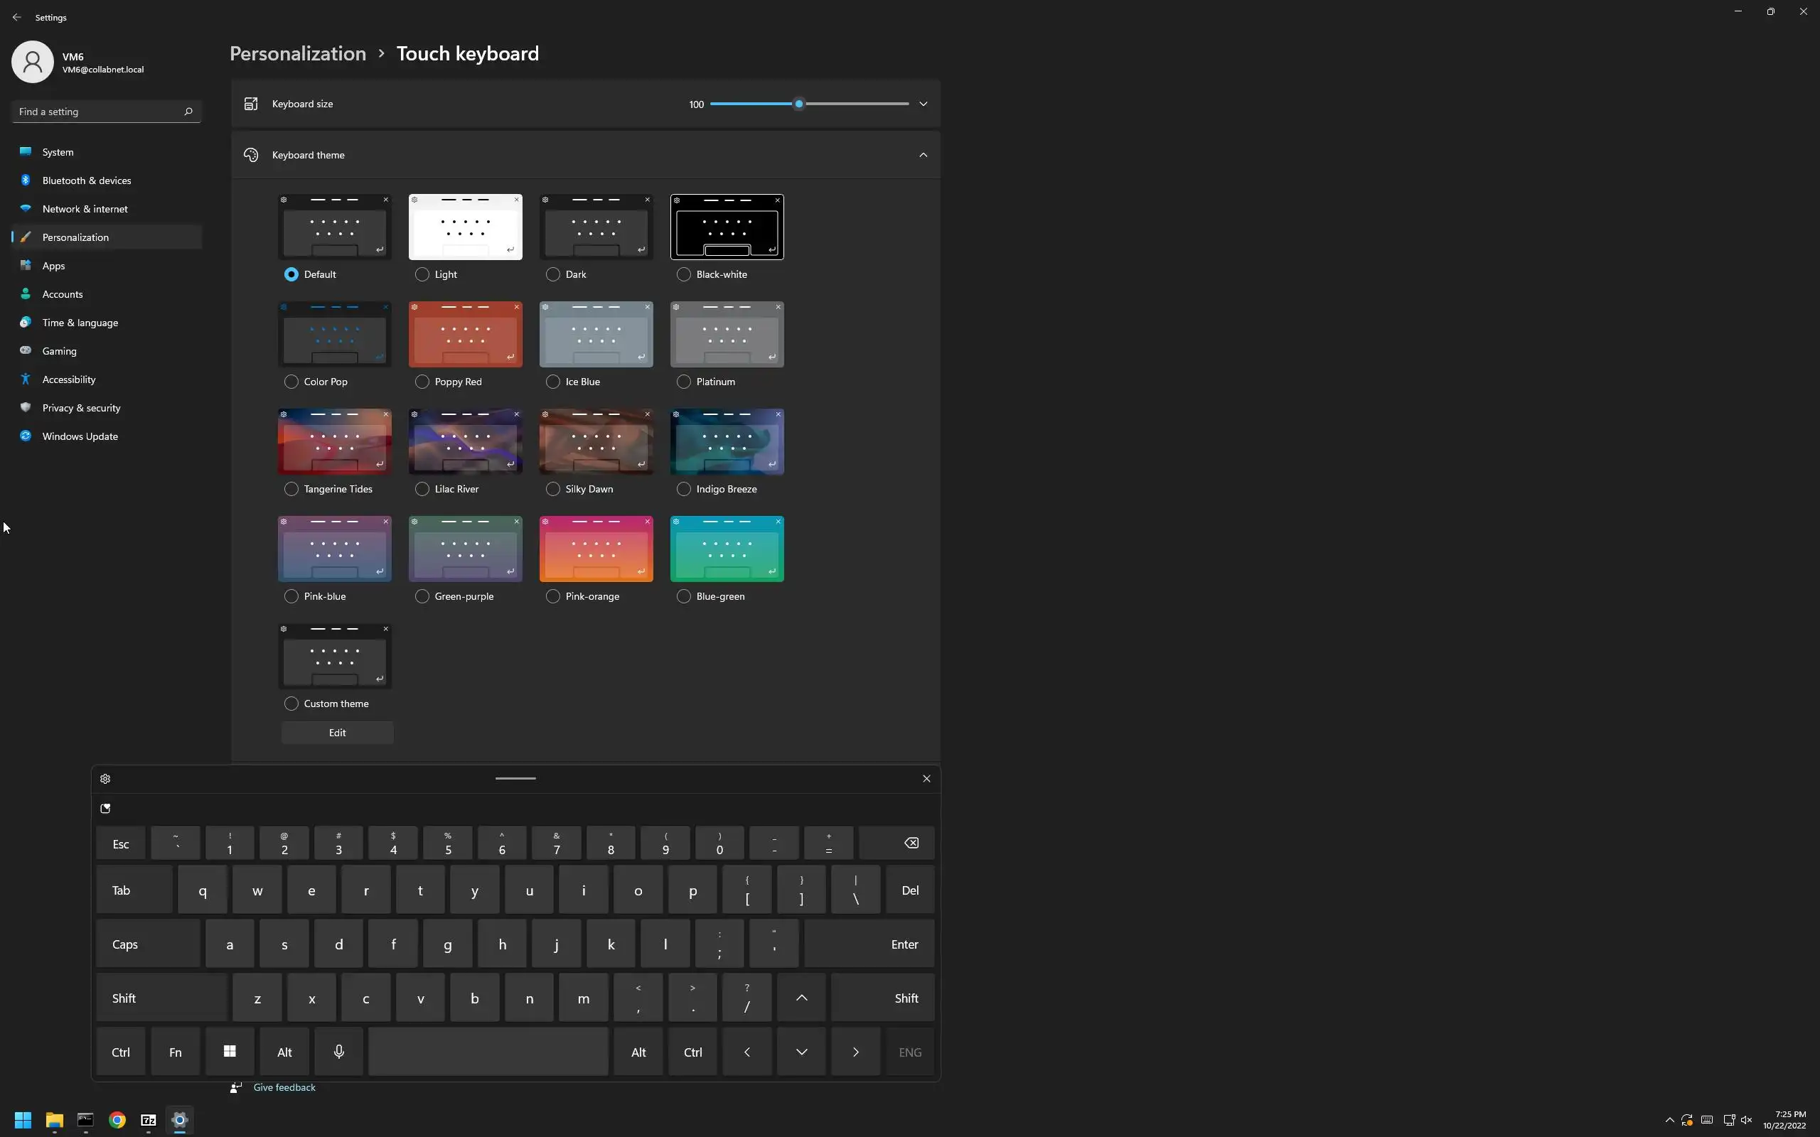This screenshot has height=1137, width=1820.
Task: Collapse the Keyboard theme section chevron
Action: 923,155
